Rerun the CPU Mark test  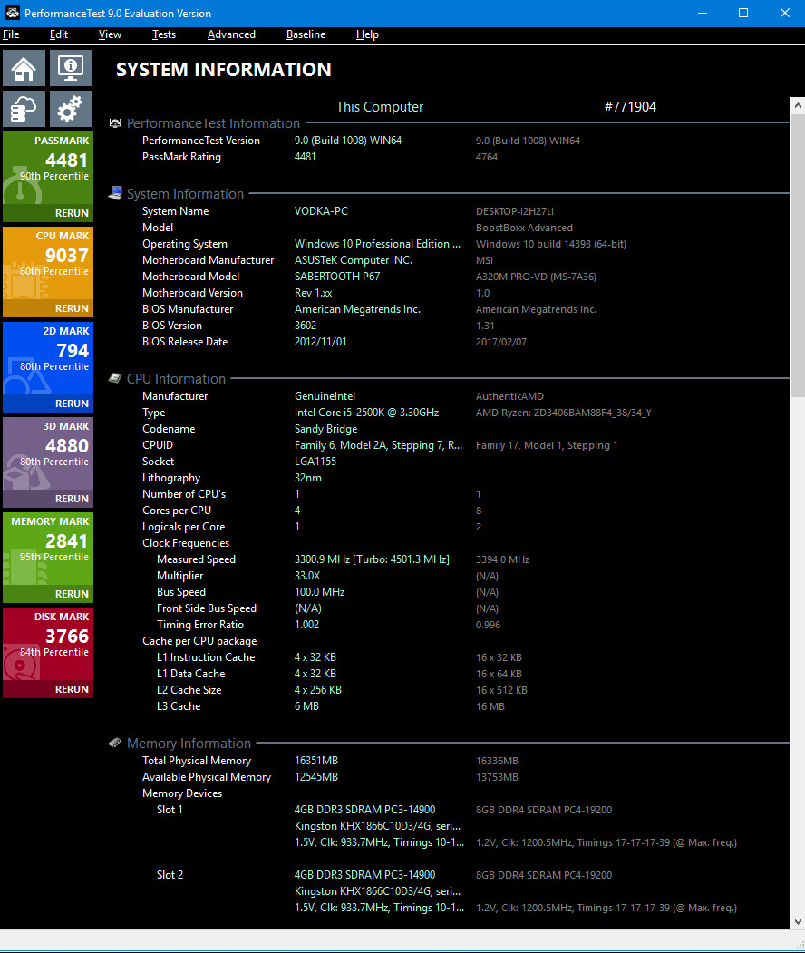tap(72, 308)
